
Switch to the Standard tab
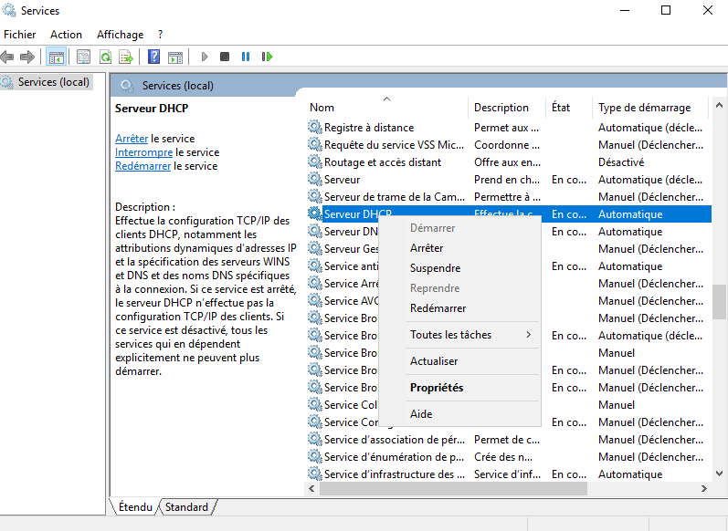(186, 507)
